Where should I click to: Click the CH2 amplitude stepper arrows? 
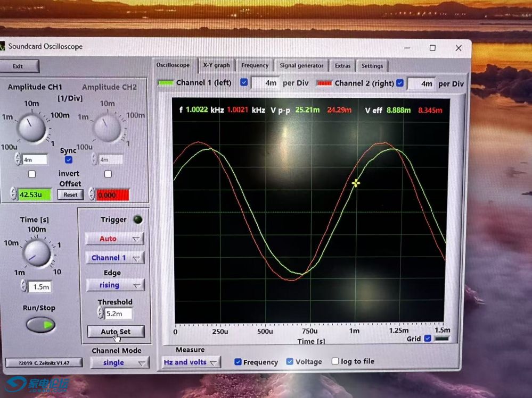tap(94, 159)
